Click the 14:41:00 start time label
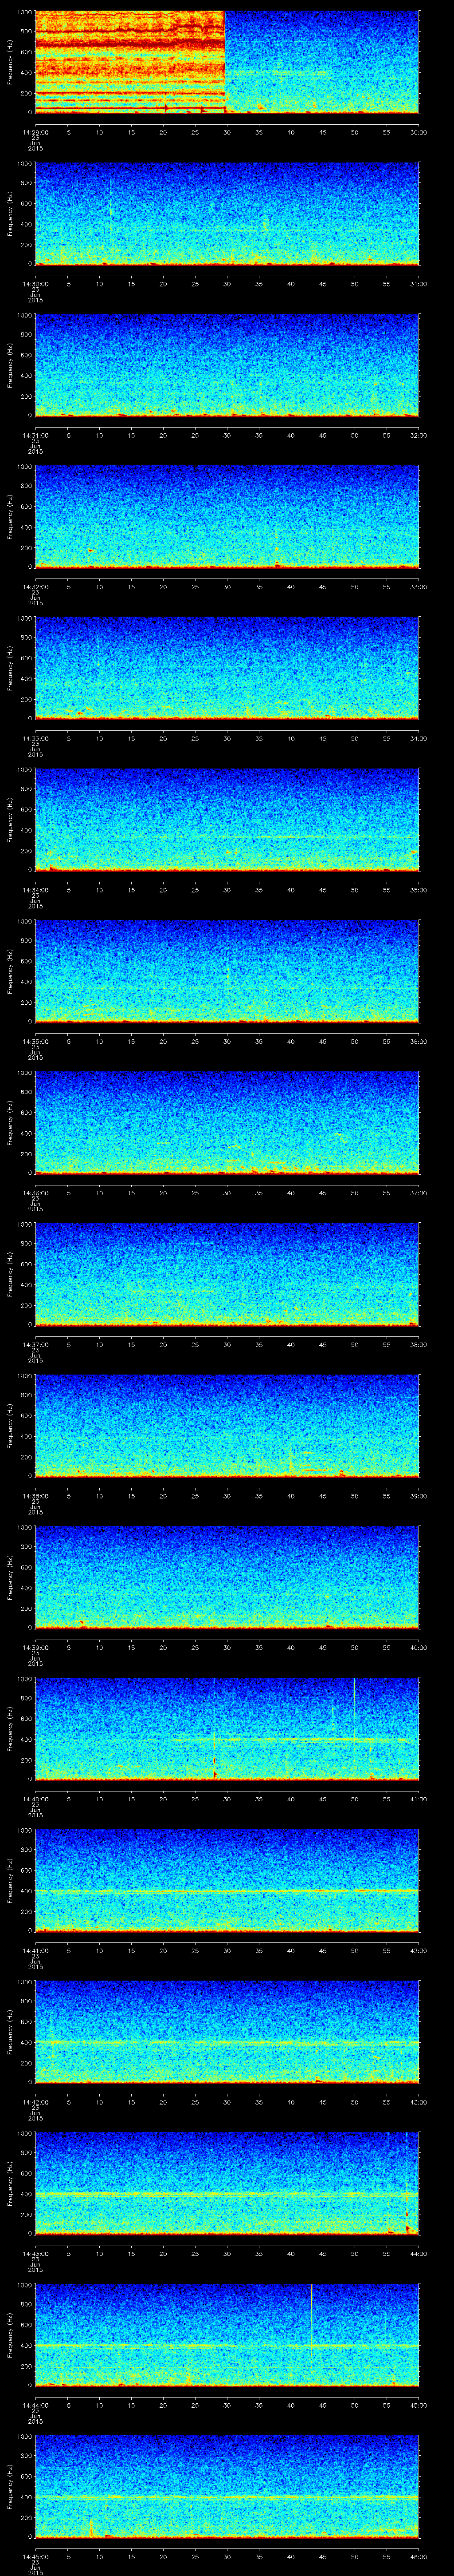 point(35,1950)
